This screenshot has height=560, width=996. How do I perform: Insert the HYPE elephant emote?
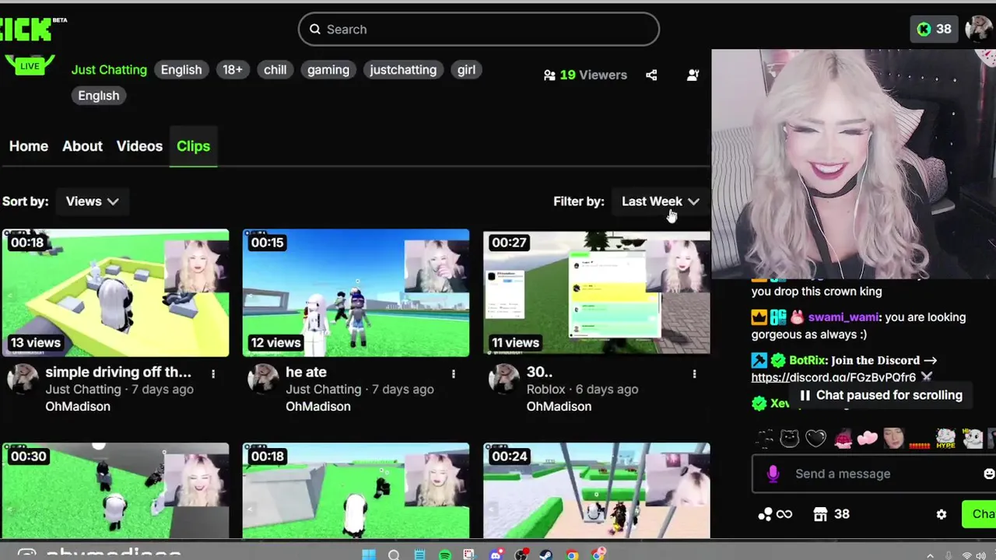pyautogui.click(x=945, y=439)
